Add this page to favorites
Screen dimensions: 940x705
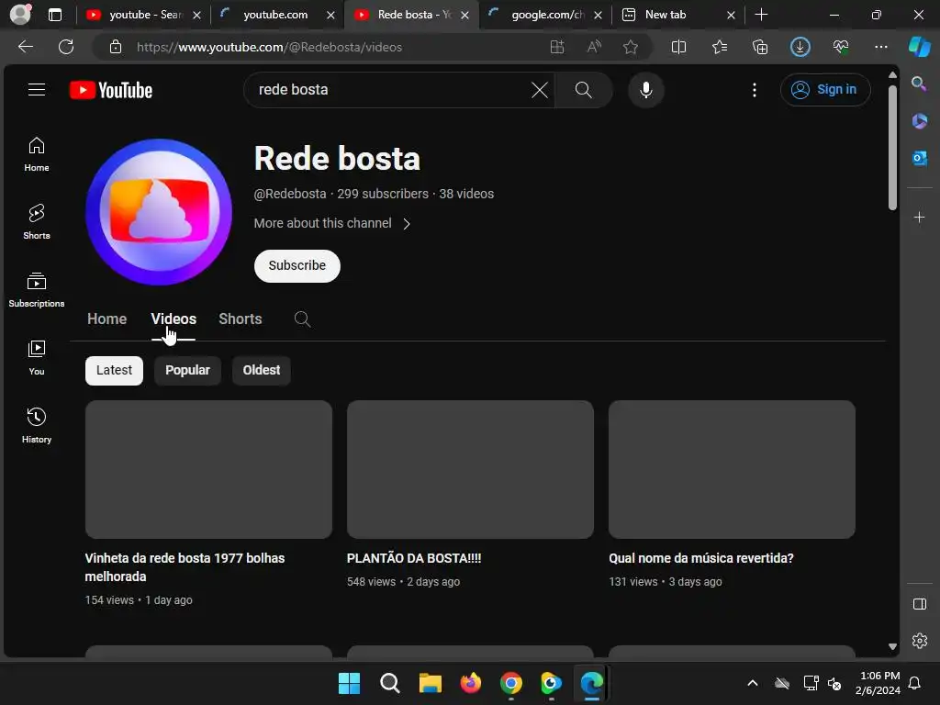[x=630, y=47]
